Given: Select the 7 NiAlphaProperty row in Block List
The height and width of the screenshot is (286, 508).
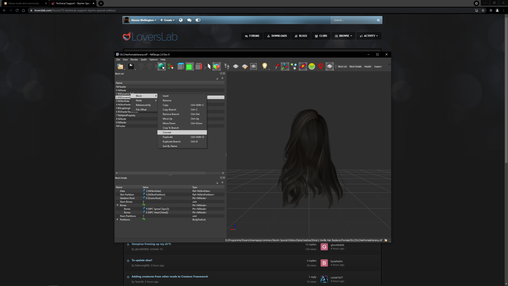Looking at the screenshot, I should 170,115.
